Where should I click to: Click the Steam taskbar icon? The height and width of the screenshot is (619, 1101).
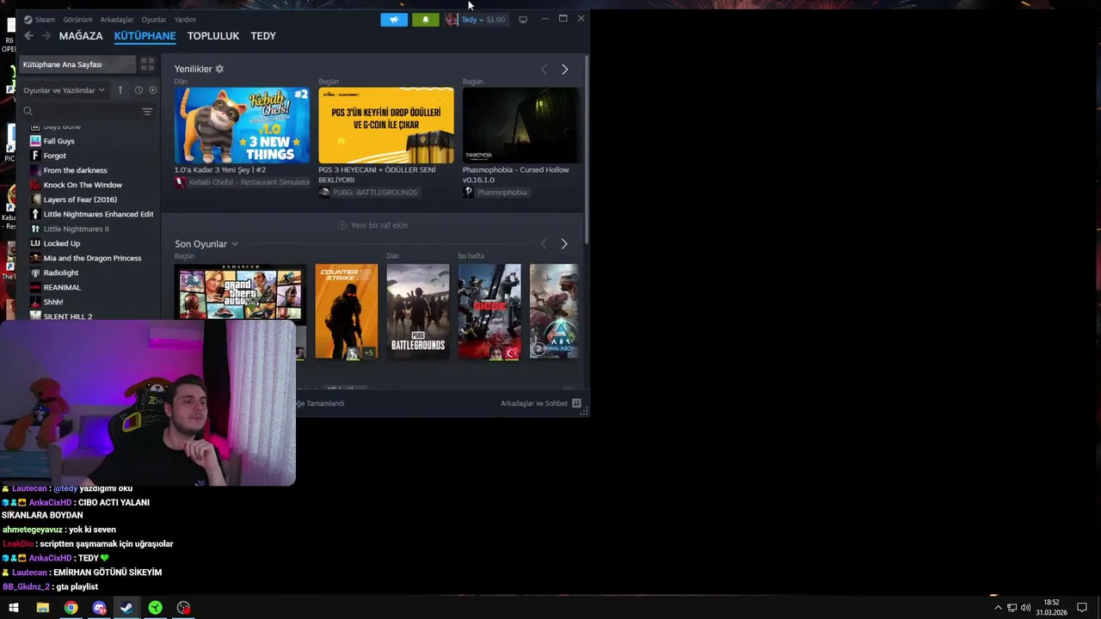126,608
